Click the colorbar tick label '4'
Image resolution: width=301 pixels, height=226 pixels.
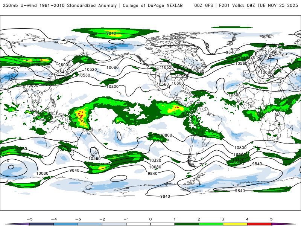(x=247, y=219)
